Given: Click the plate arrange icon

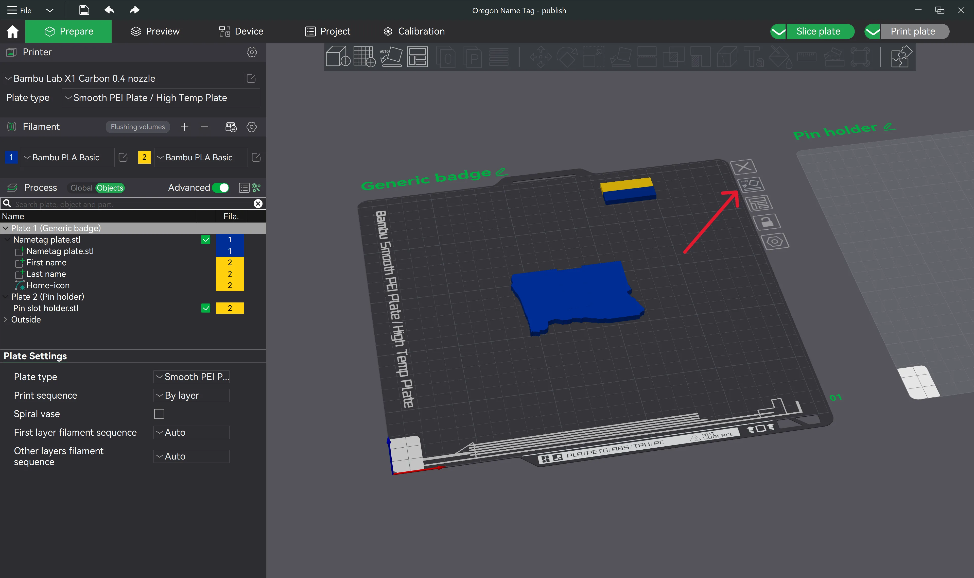Looking at the screenshot, I should click(759, 203).
